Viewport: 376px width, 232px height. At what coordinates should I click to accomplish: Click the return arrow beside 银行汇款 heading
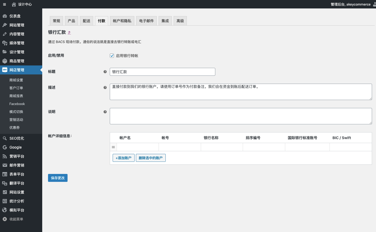[x=69, y=33]
